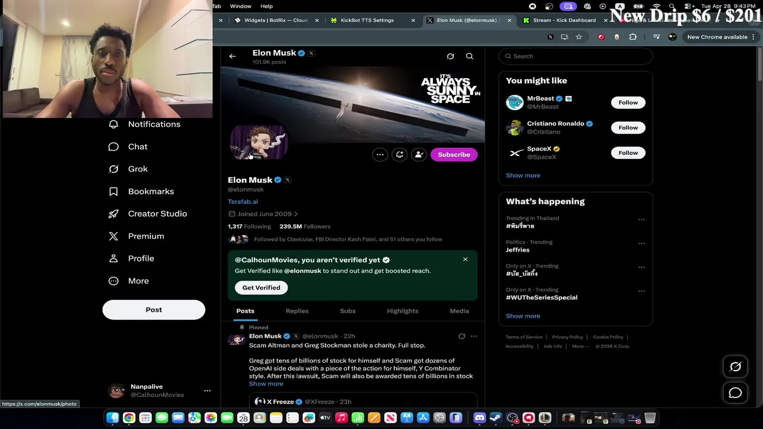
Task: Open options for the #WUTheSeriesSpecial trend
Action: pos(641,291)
